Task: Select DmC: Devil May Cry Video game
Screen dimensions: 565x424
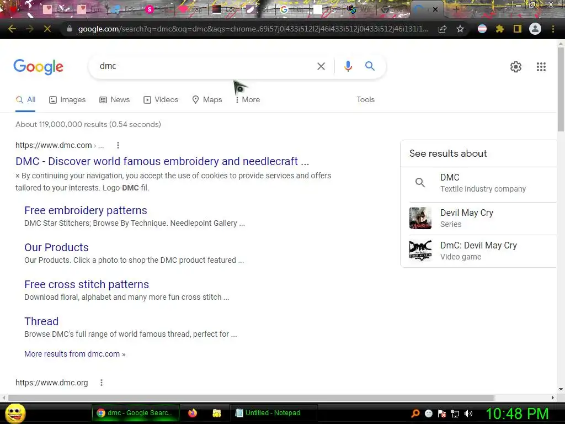Action: click(478, 251)
